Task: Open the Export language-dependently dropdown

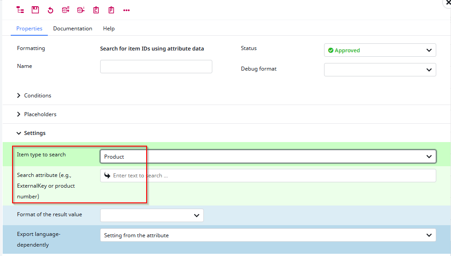Action: 268,235
